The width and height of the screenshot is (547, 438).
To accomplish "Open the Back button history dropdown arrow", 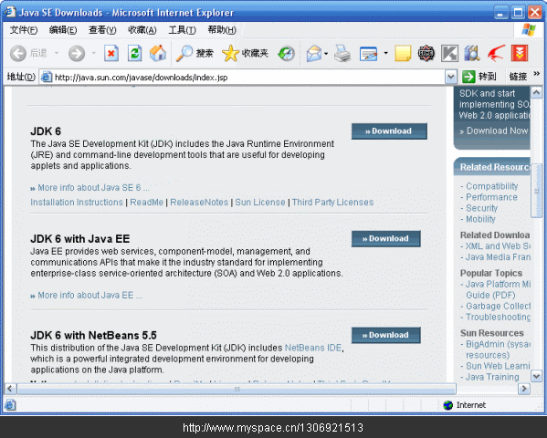I will click(57, 53).
